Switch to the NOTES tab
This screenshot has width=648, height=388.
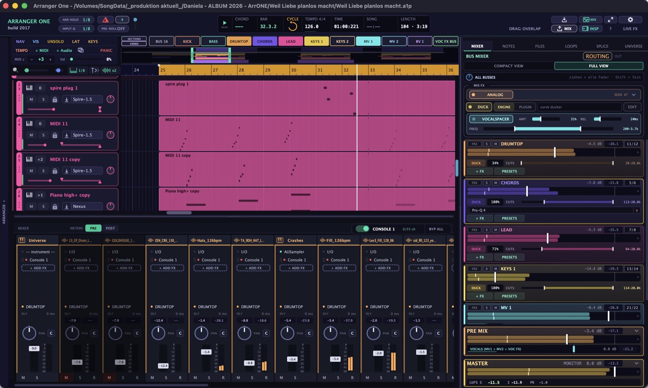(x=508, y=46)
